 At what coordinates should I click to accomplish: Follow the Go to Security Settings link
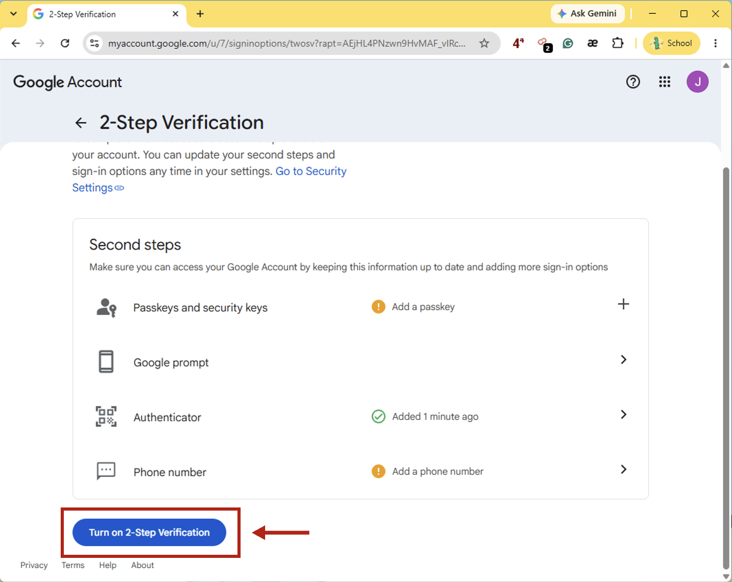[x=209, y=179]
